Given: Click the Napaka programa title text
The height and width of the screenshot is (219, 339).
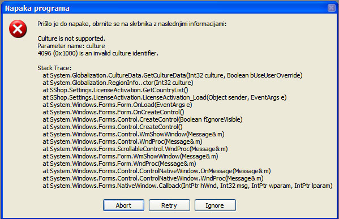Looking at the screenshot, I should point(37,8).
